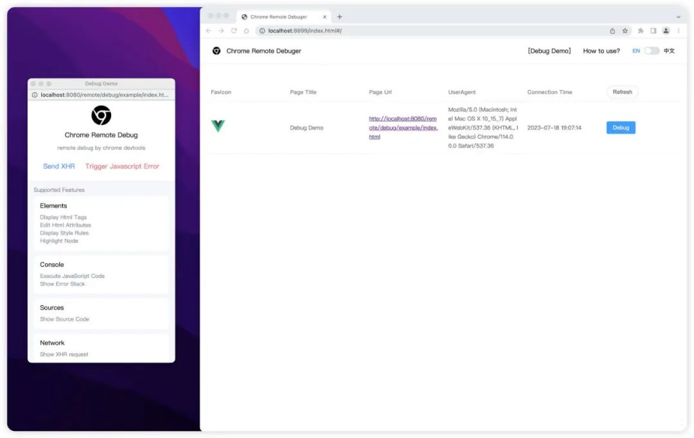The height and width of the screenshot is (438, 694).
Task: Click the Supported Features label
Action: coord(59,190)
